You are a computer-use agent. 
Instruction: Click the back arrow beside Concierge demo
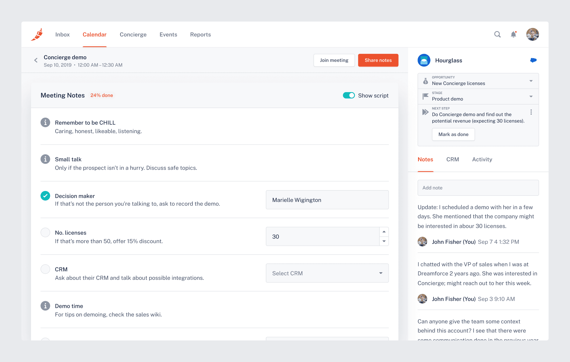36,60
